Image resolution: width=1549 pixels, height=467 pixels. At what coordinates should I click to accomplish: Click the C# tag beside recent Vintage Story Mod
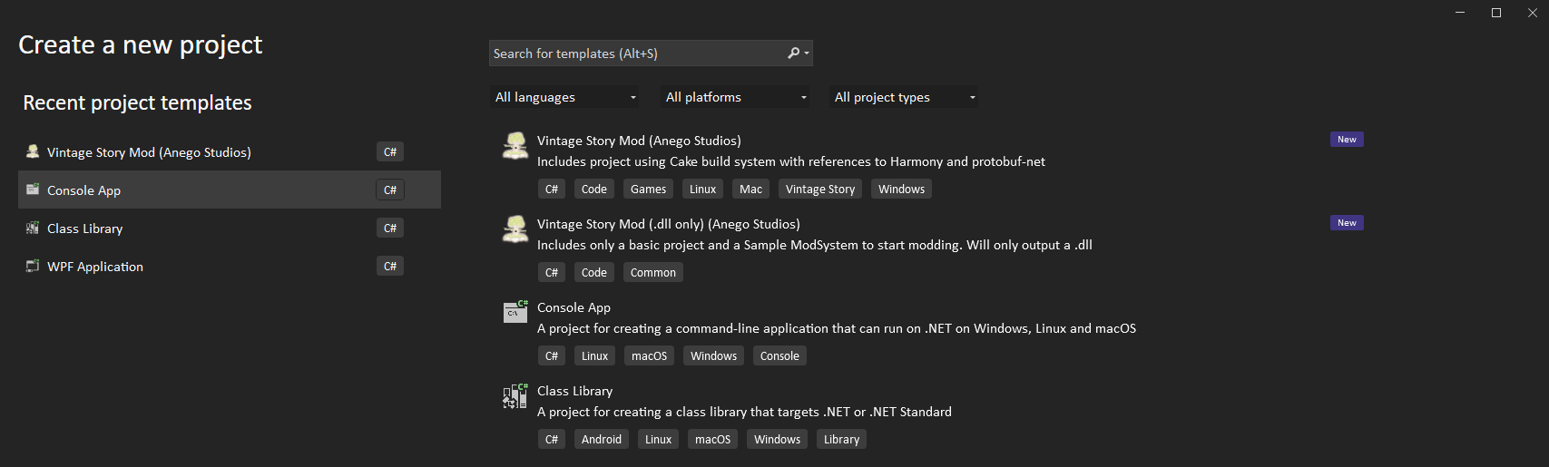click(x=390, y=152)
